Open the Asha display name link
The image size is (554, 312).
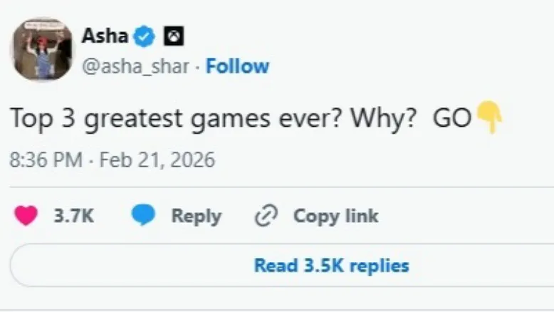tap(105, 36)
